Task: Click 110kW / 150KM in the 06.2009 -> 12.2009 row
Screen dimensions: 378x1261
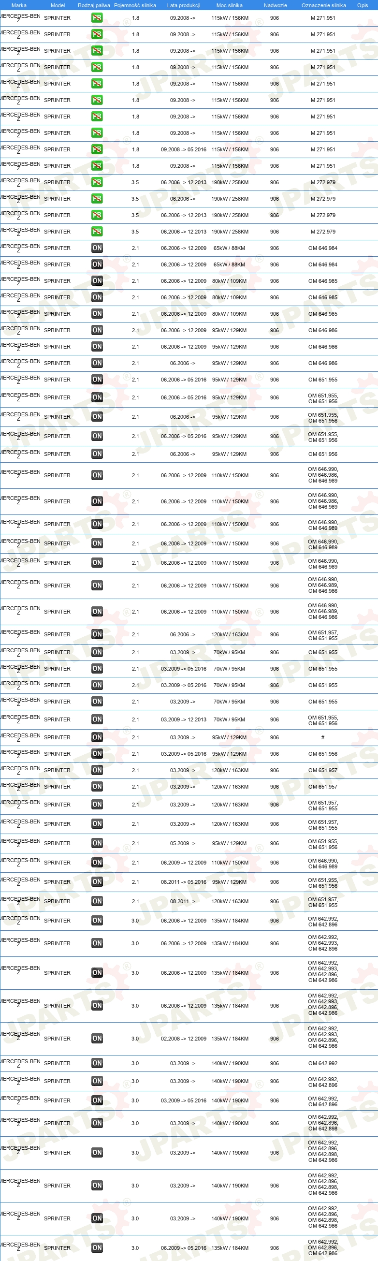Action: pos(230,863)
